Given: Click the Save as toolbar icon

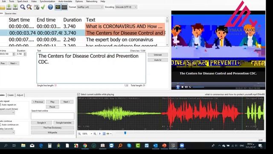Looking at the screenshot, I should click(15, 7).
